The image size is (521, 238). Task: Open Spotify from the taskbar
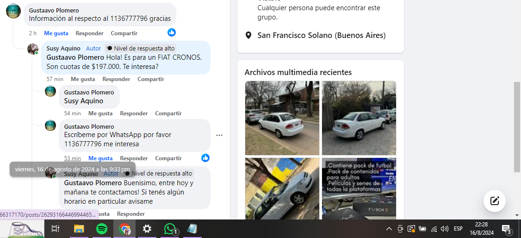coord(102,229)
